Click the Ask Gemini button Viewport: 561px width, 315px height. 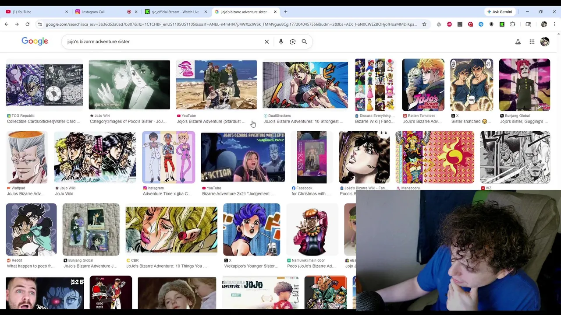(x=499, y=12)
